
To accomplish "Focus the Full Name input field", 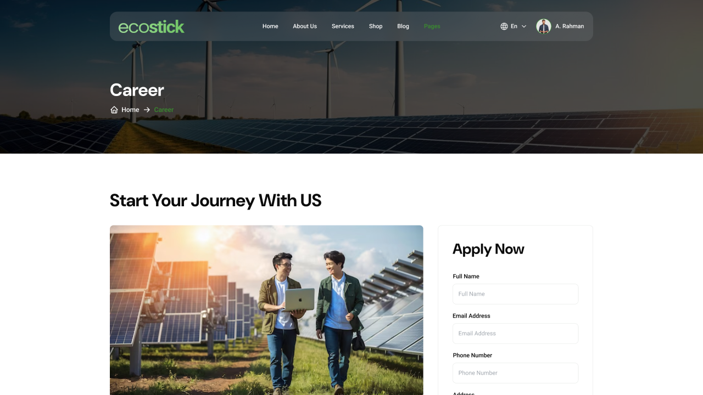I will pyautogui.click(x=515, y=294).
